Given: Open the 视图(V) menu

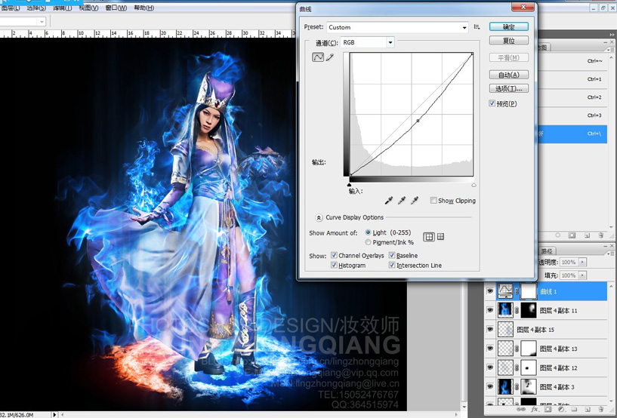Looking at the screenshot, I should (x=88, y=8).
